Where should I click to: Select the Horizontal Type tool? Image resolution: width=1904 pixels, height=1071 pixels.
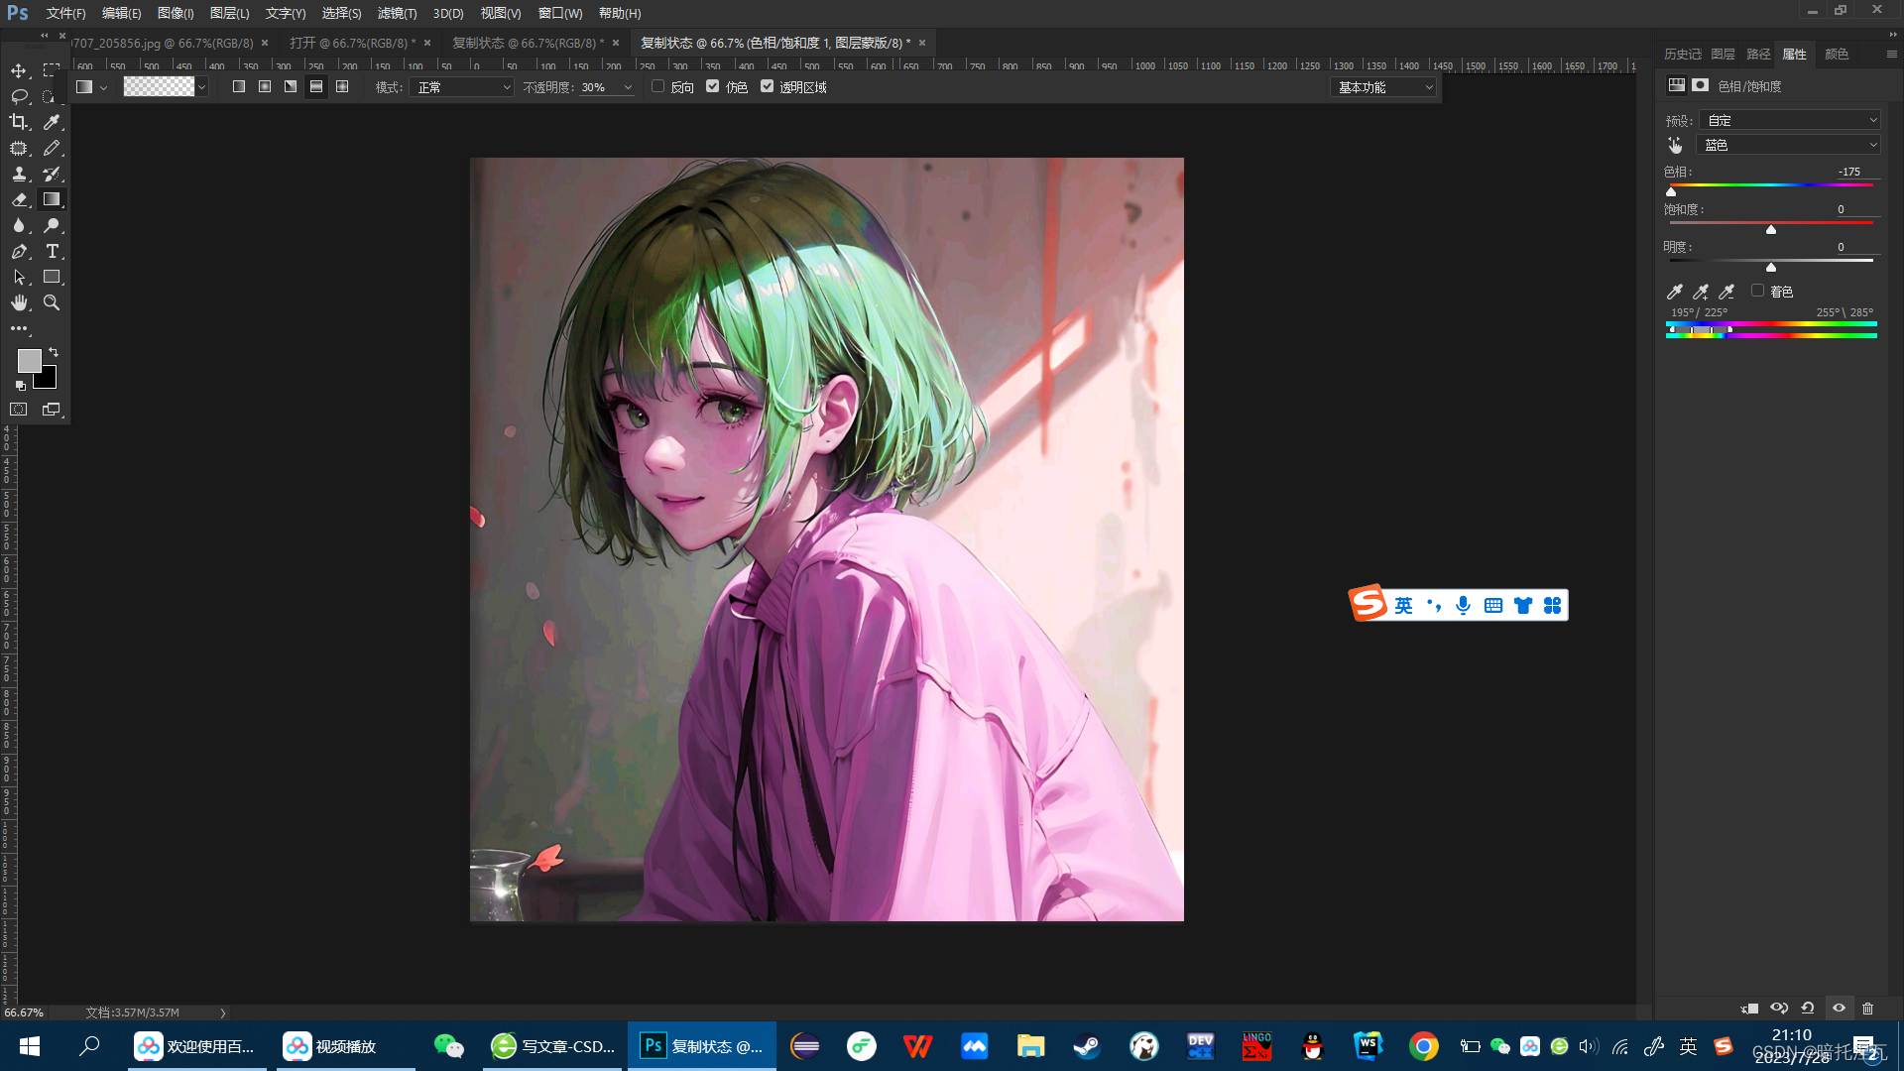(x=52, y=251)
